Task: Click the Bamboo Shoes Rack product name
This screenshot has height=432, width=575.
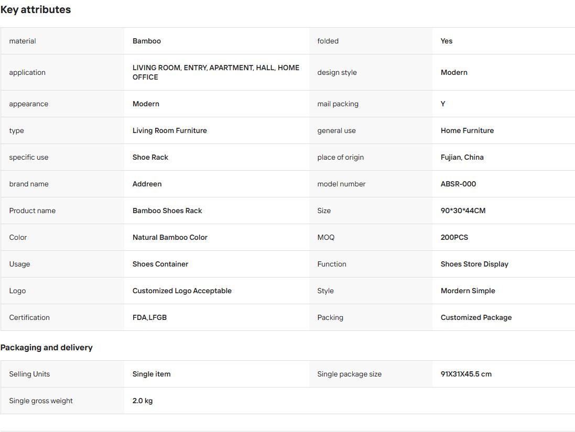Action: [x=167, y=211]
